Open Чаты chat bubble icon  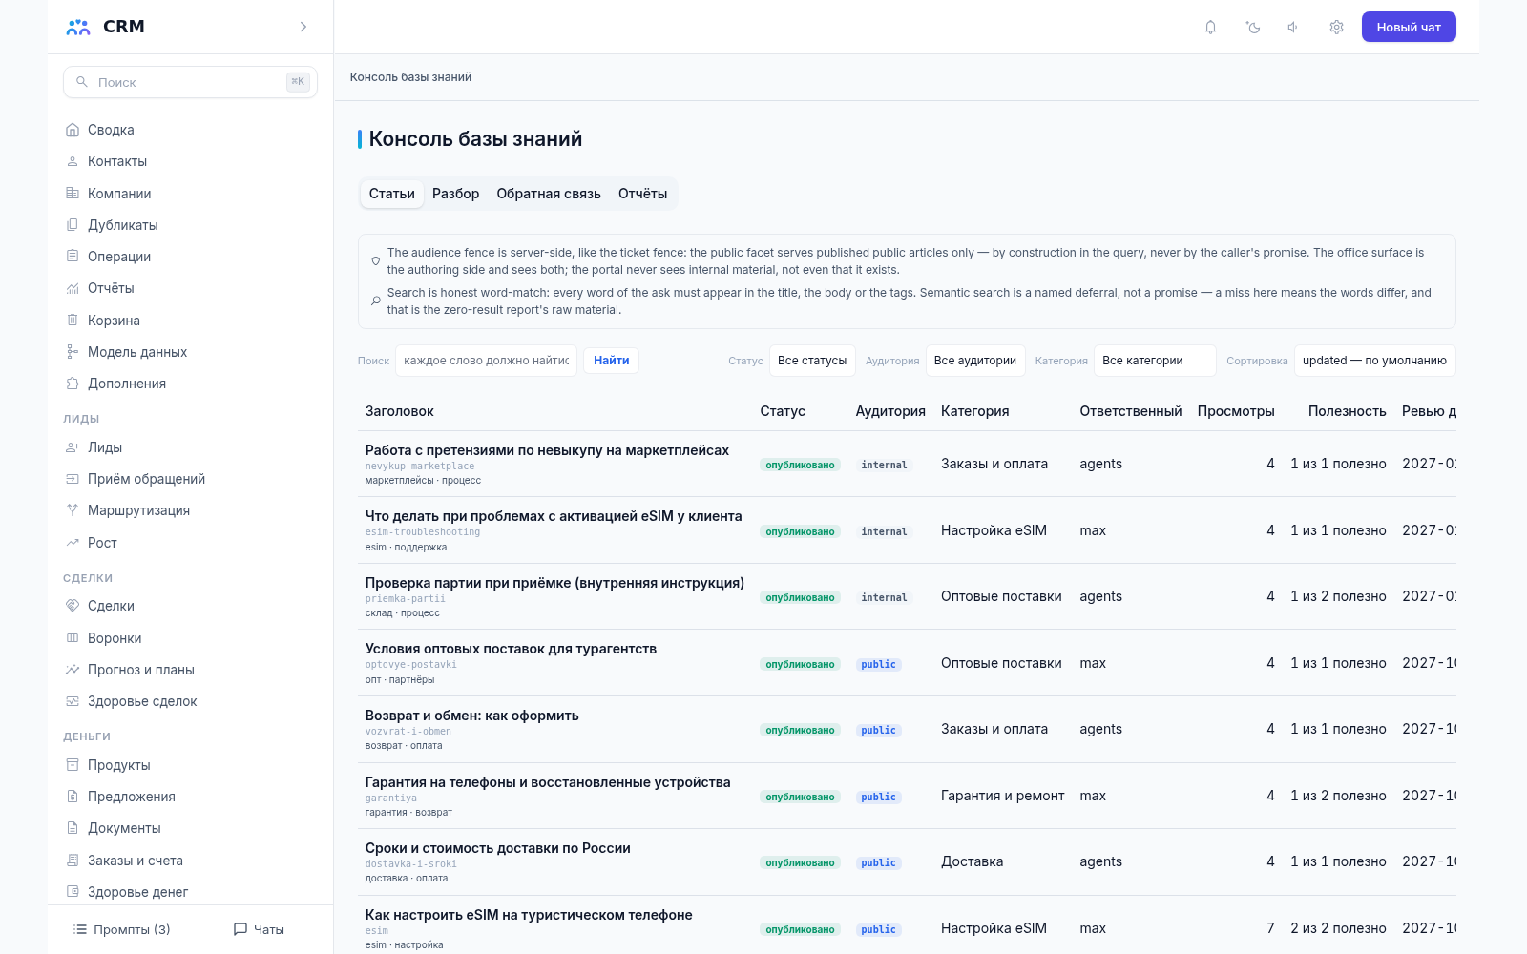tap(241, 929)
